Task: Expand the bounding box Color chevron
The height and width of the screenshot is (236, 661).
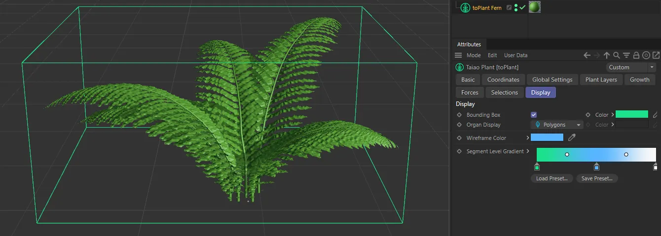Action: point(613,115)
